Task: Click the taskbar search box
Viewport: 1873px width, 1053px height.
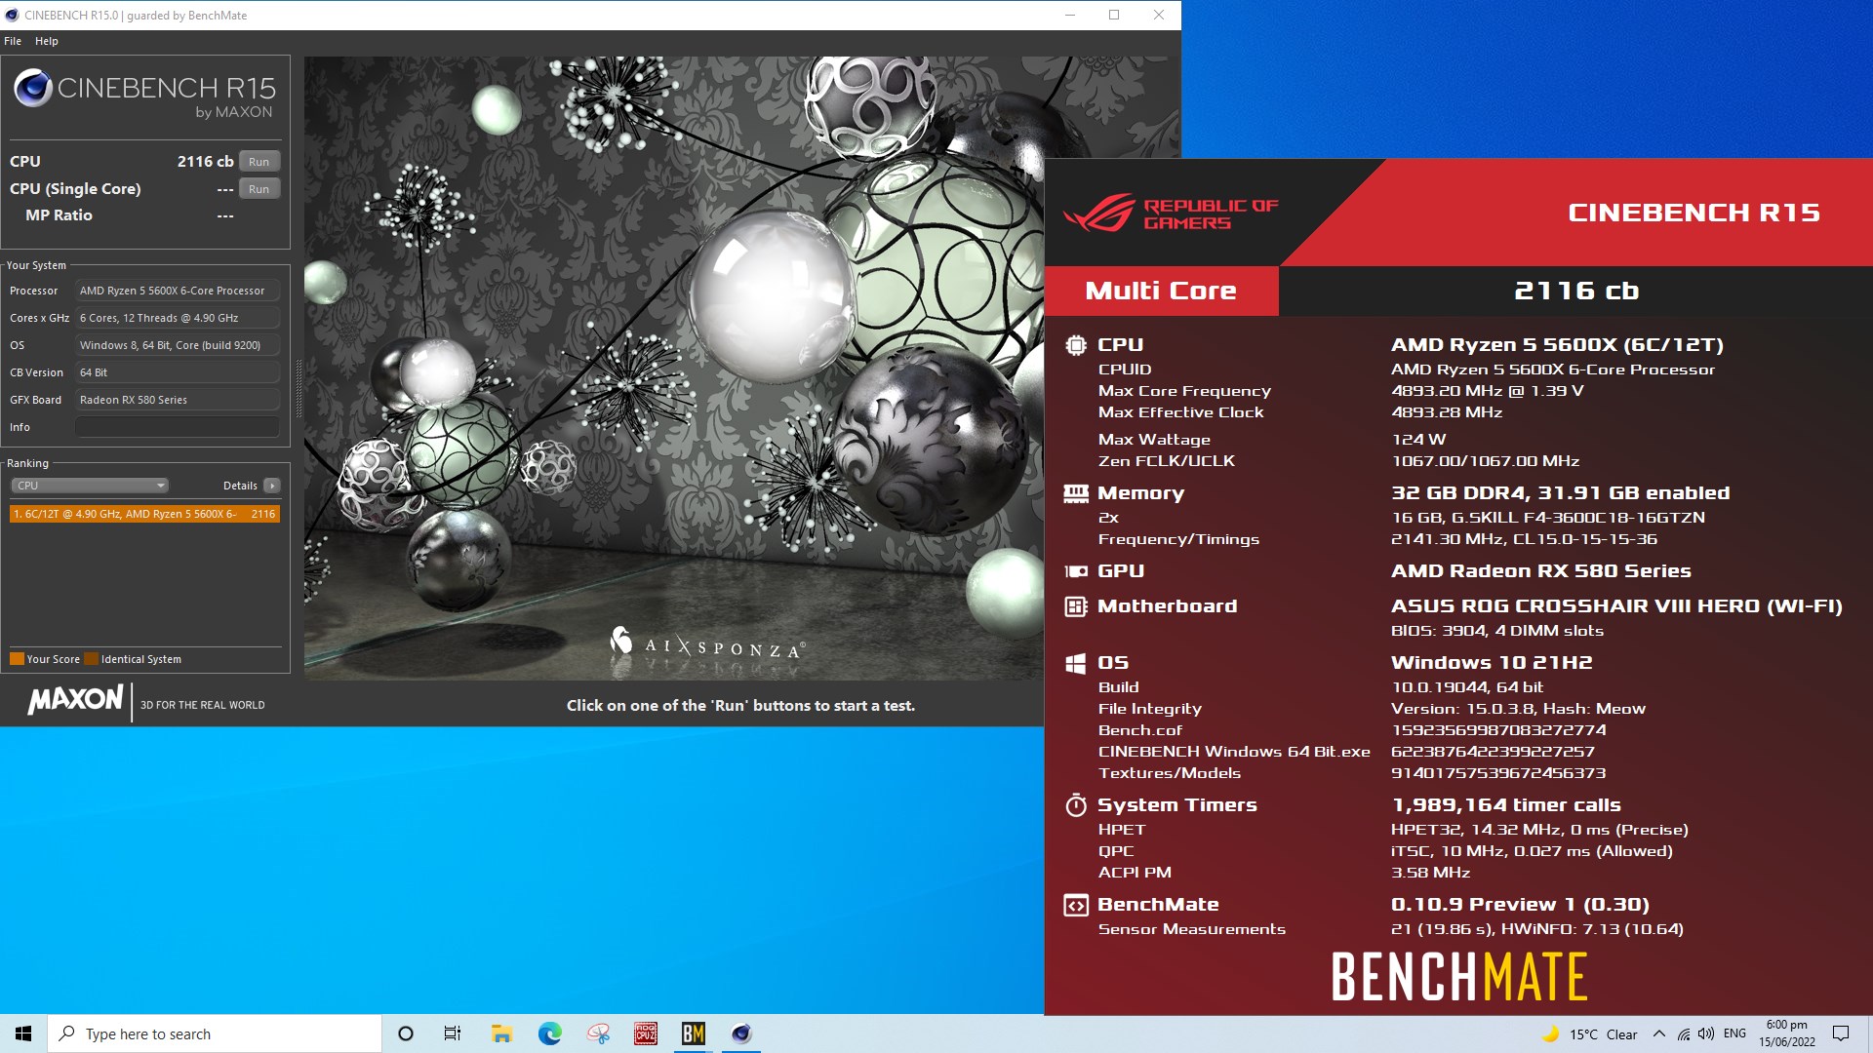Action: coord(215,1033)
